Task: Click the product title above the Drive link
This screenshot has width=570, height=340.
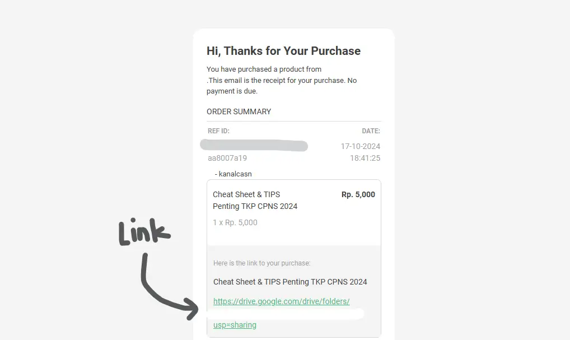Action: coord(290,282)
